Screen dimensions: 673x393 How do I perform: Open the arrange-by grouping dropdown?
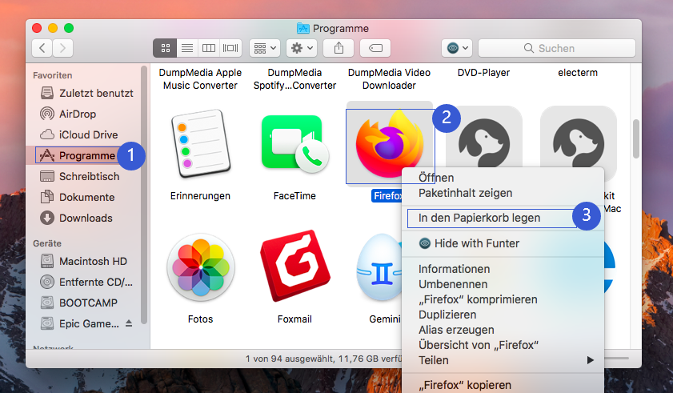pyautogui.click(x=265, y=48)
